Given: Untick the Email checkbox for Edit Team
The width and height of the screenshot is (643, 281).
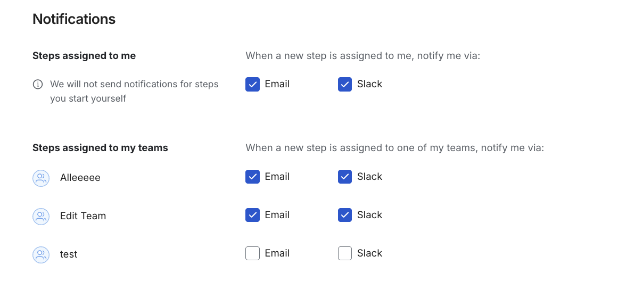Looking at the screenshot, I should [x=252, y=215].
